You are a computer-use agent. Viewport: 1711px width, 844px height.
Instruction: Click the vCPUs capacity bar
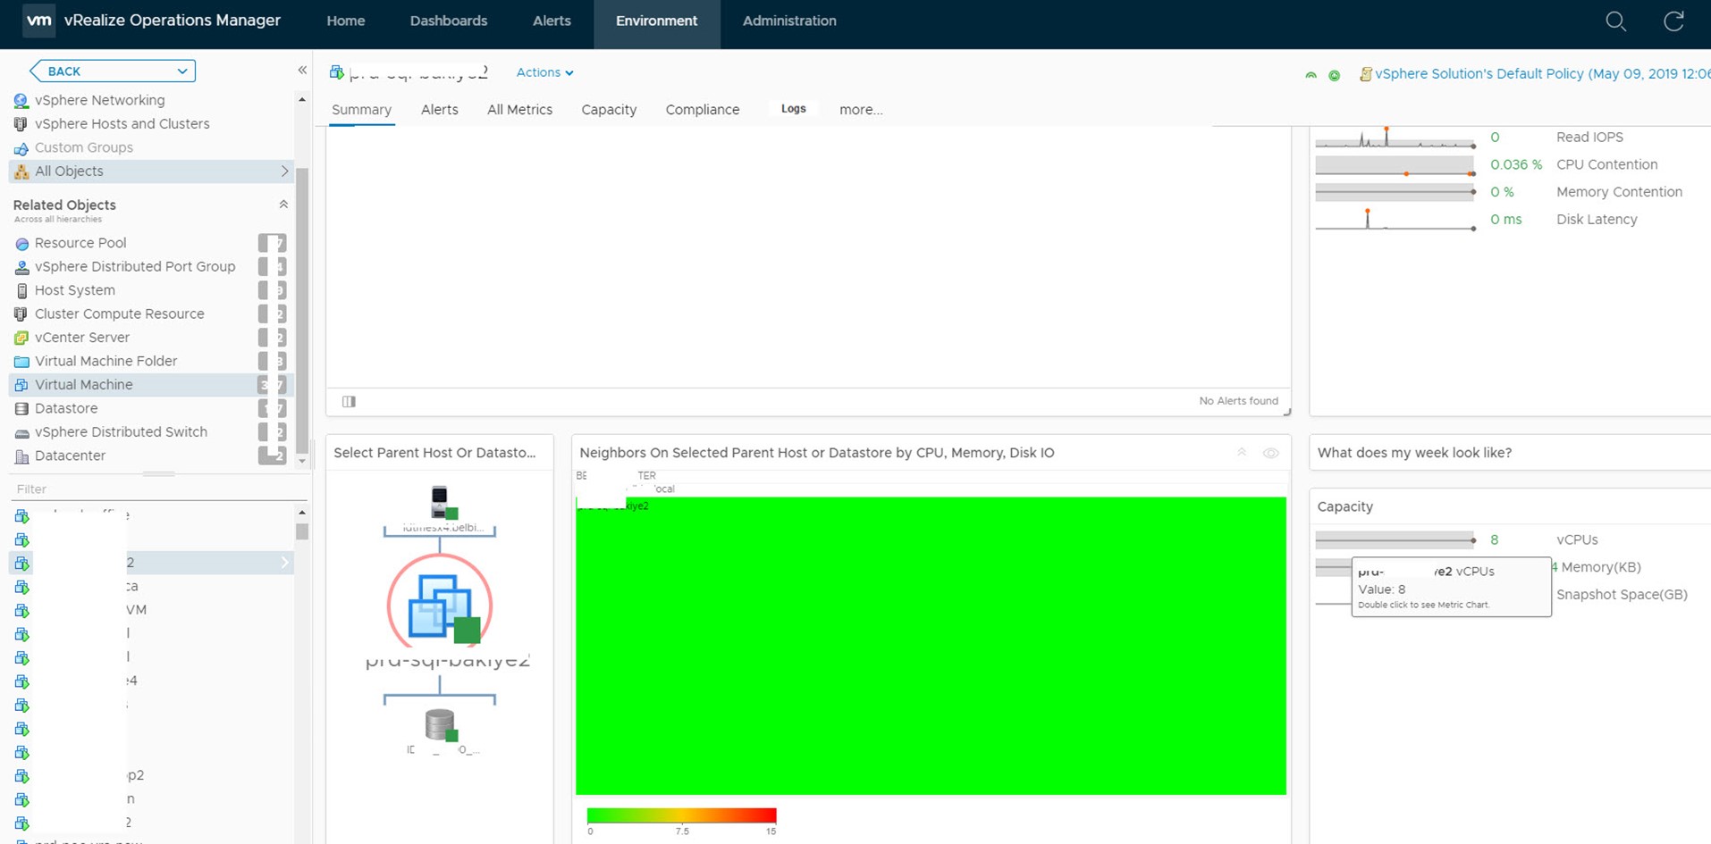click(x=1395, y=540)
